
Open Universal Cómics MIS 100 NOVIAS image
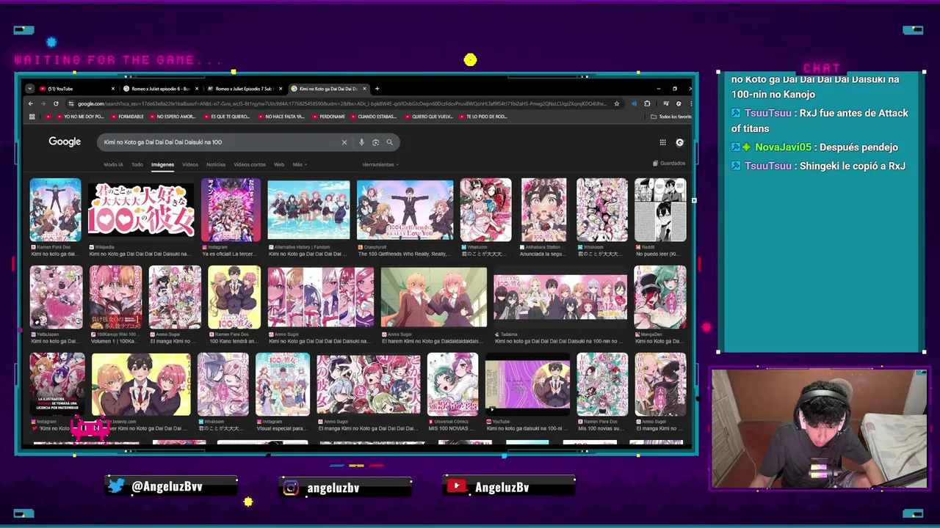(452, 384)
